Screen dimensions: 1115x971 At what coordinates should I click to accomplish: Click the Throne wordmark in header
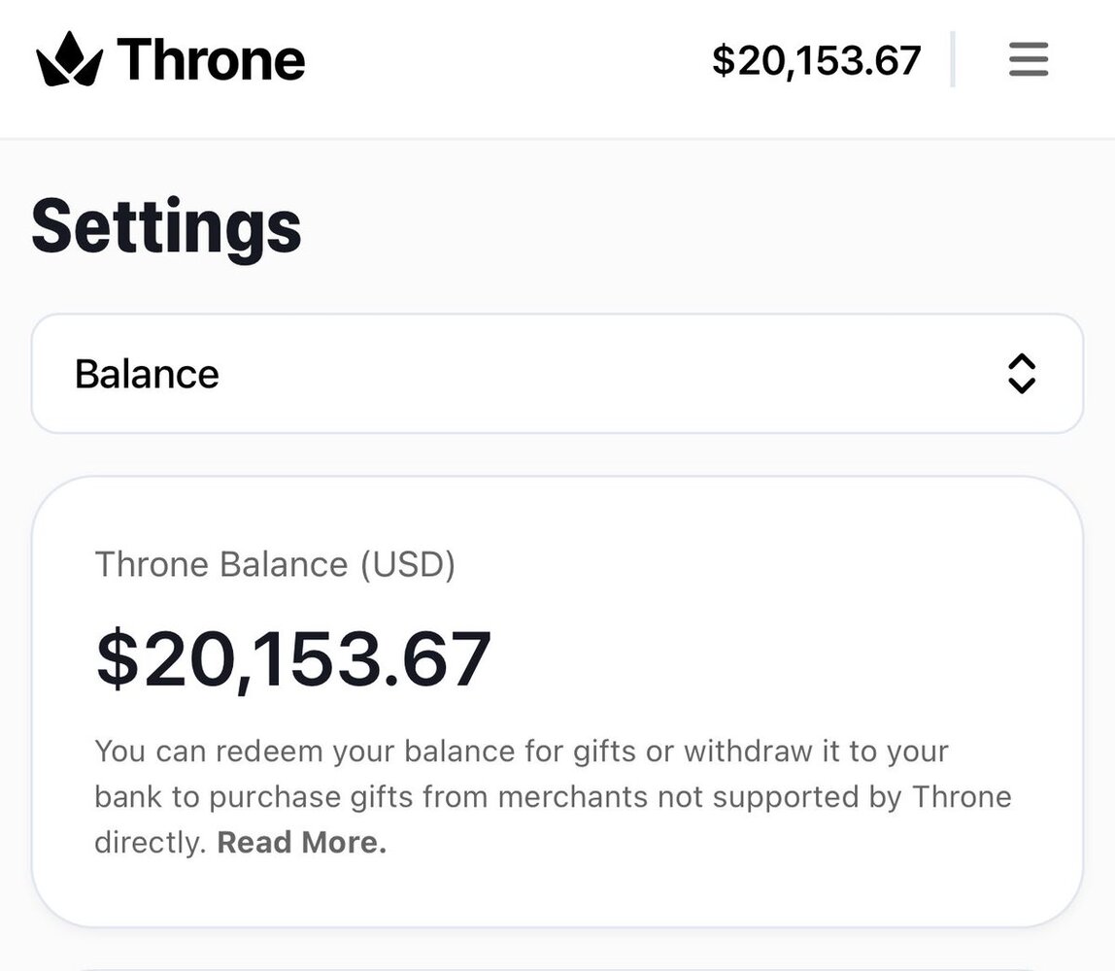pos(211,59)
